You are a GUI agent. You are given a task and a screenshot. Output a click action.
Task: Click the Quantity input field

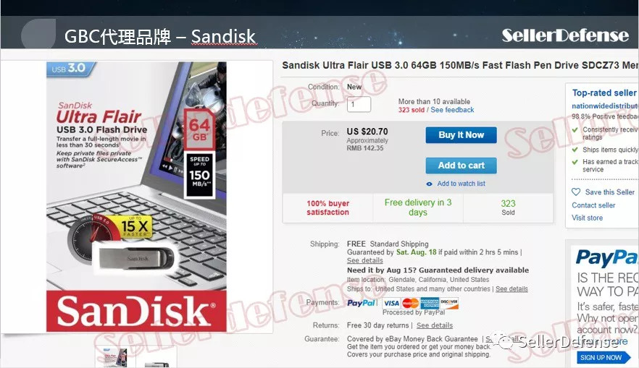click(359, 105)
